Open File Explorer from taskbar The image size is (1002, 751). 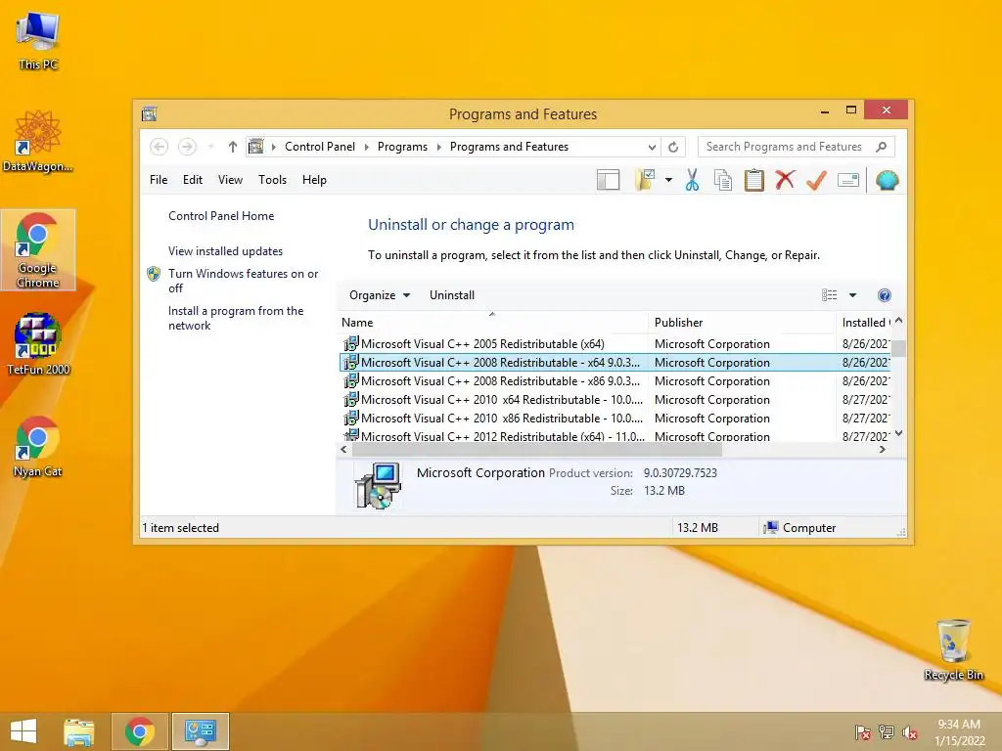tap(78, 731)
